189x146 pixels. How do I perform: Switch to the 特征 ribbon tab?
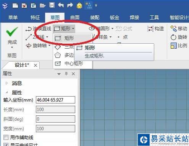pos(35,18)
